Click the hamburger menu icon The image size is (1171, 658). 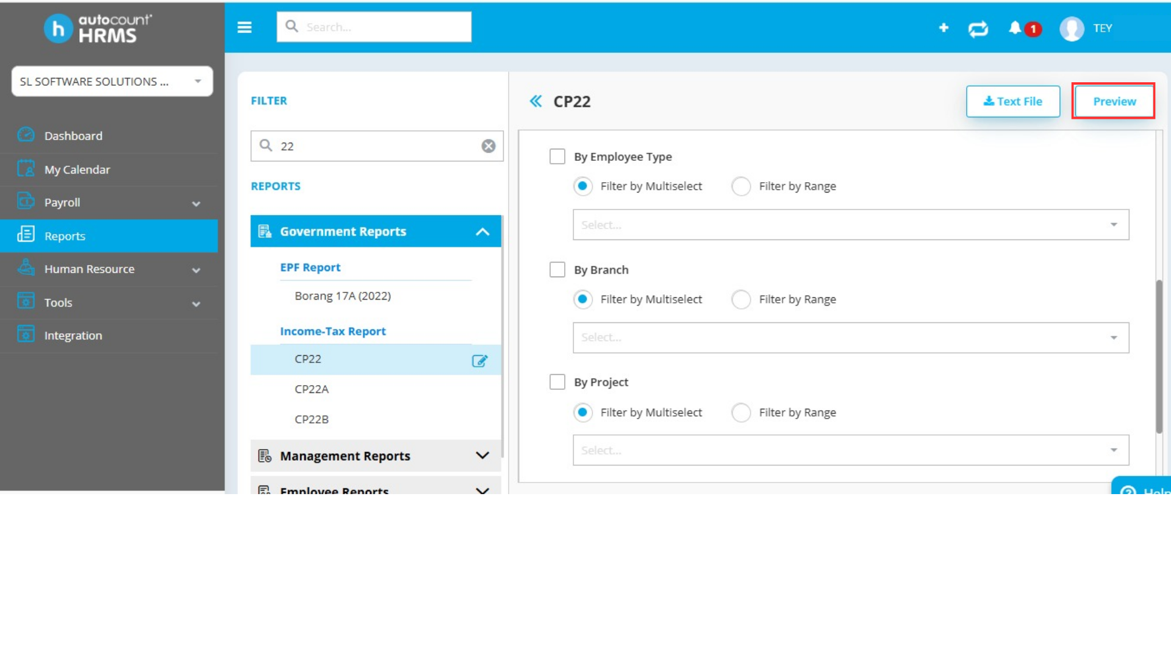tap(245, 27)
